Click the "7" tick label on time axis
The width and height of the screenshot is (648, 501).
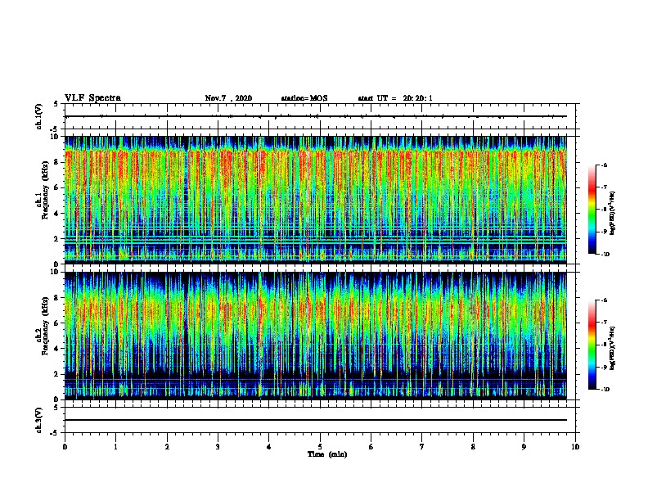422,447
